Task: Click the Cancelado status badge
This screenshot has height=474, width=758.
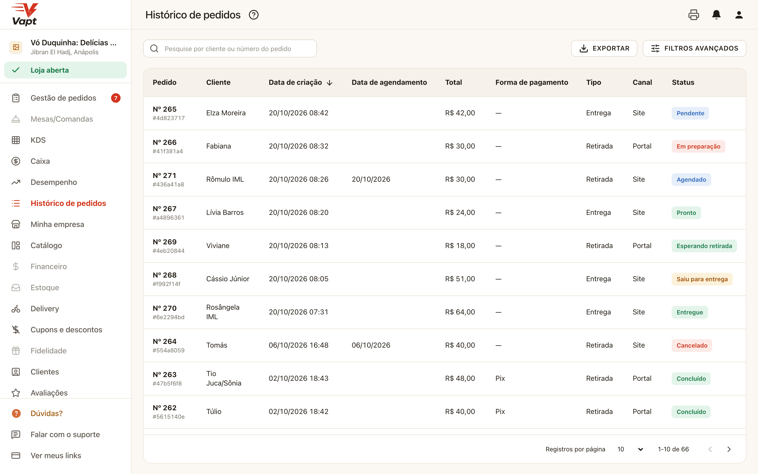Action: (x=692, y=345)
